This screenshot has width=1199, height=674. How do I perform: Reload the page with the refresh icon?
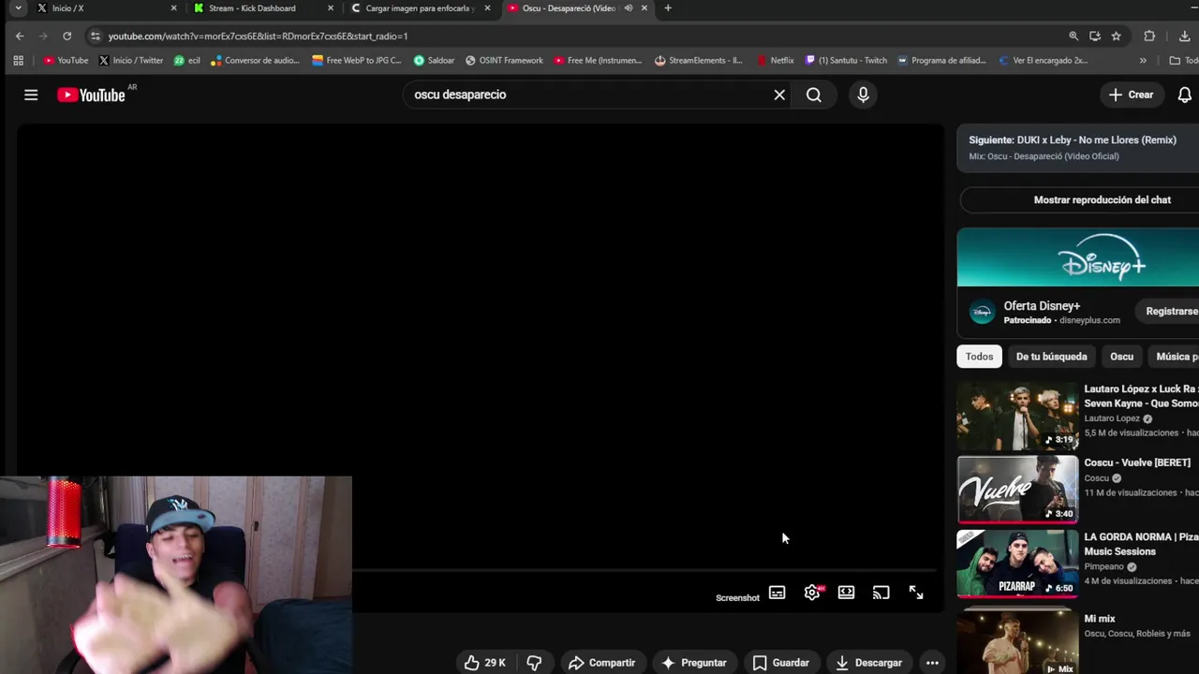coord(67,36)
